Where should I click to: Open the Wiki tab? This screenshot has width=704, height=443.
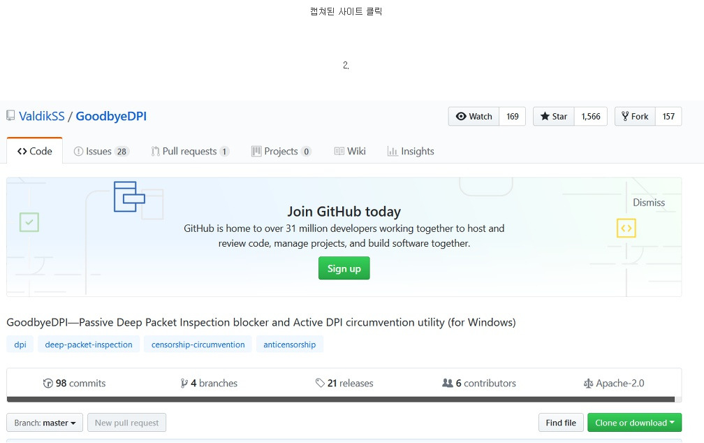350,151
